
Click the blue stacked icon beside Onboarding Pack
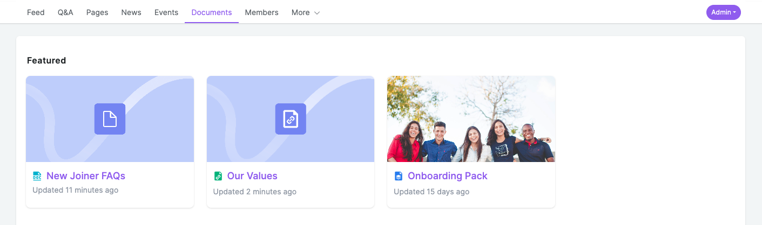coord(399,176)
